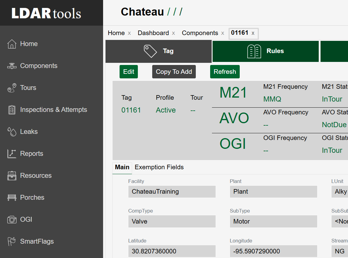
Task: Select the 01161 tab
Action: pyautogui.click(x=239, y=33)
